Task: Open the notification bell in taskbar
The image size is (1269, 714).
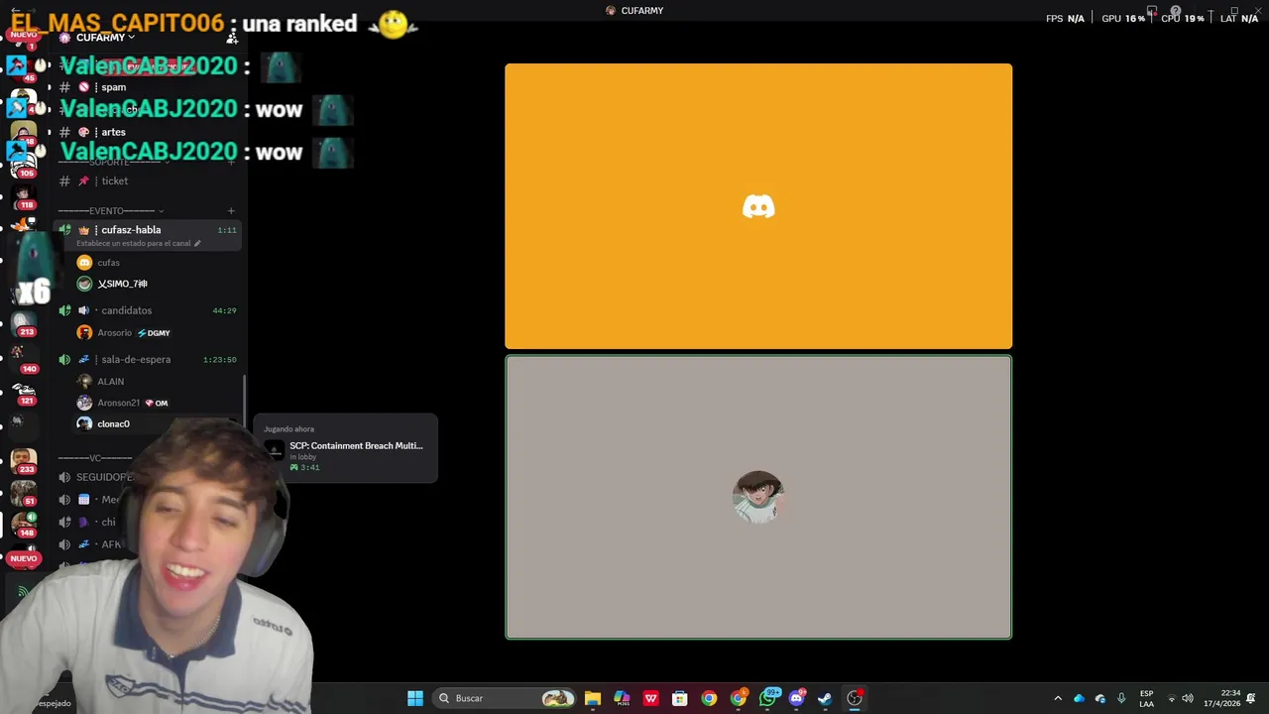Action: tap(1251, 698)
